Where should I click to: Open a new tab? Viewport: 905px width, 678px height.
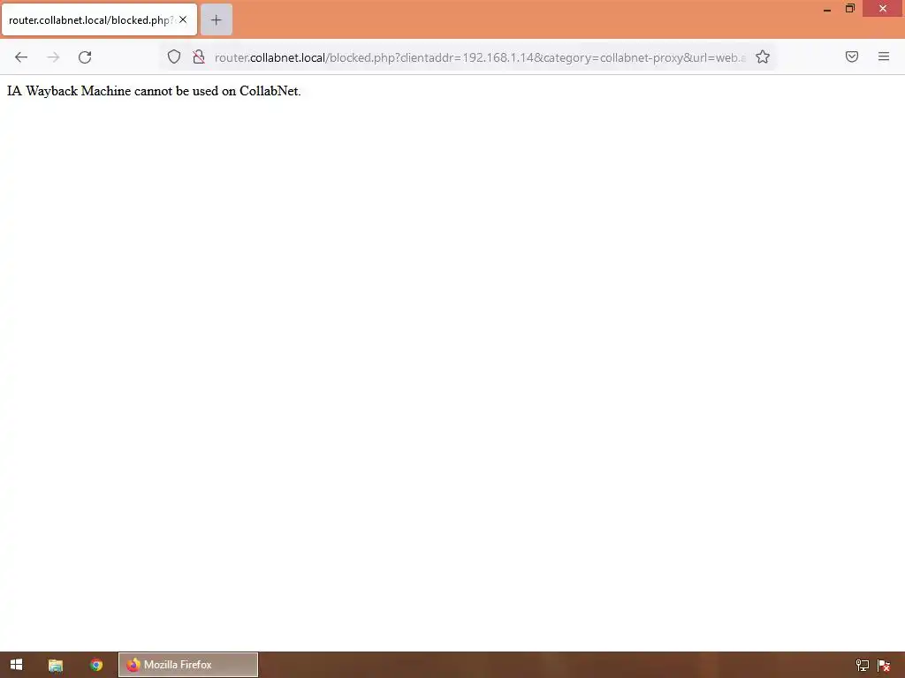tap(217, 20)
